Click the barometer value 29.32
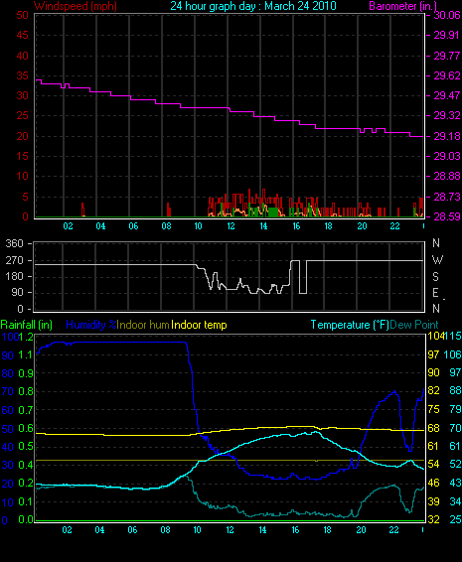Image resolution: width=462 pixels, height=562 pixels. point(447,116)
